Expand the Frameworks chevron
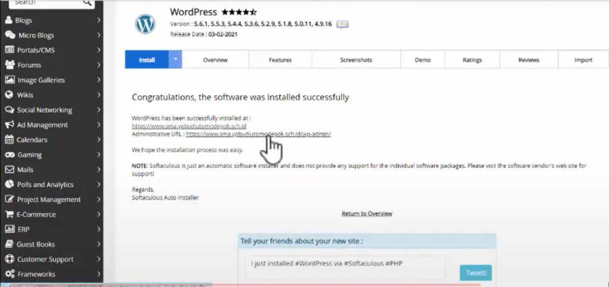 [99, 274]
